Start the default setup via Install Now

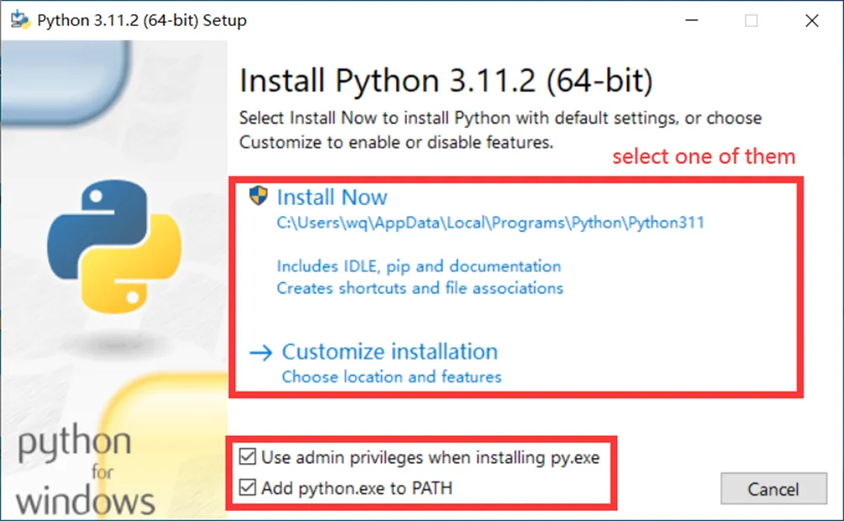click(332, 197)
